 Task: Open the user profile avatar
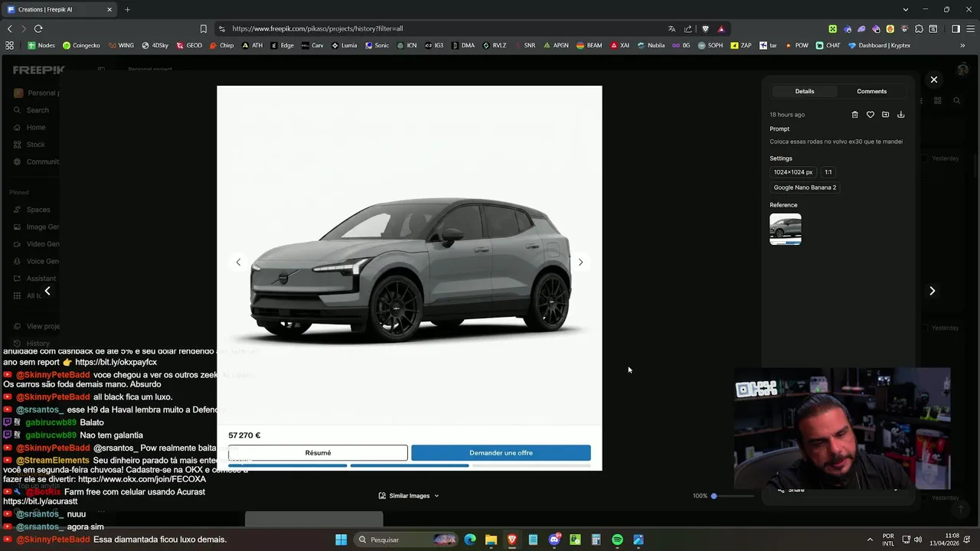[963, 70]
